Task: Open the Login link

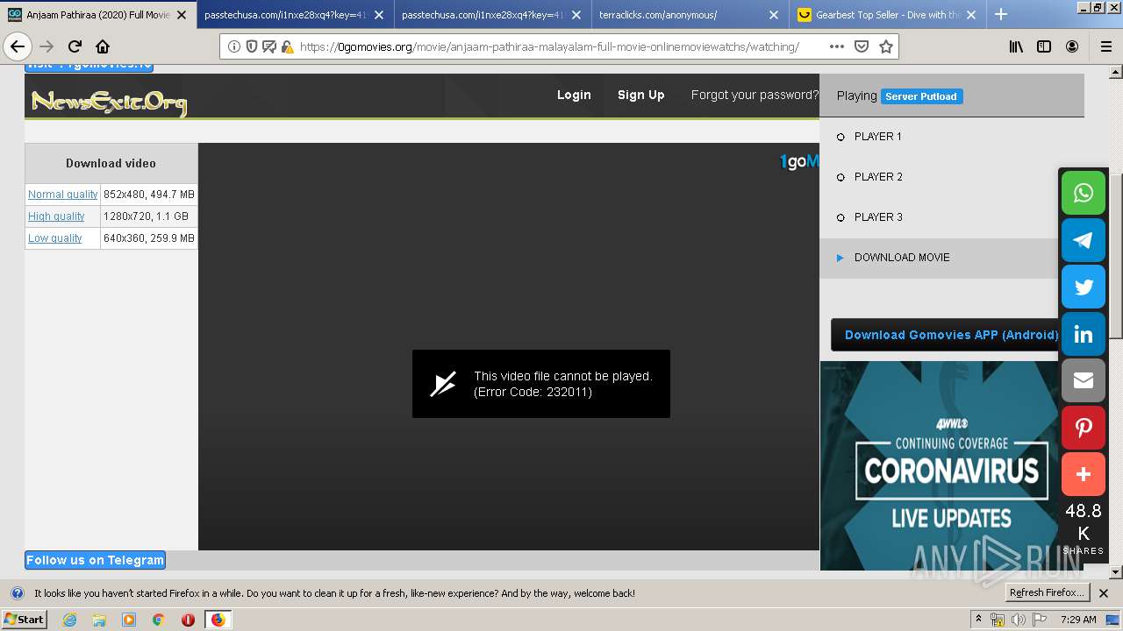Action: pyautogui.click(x=574, y=95)
